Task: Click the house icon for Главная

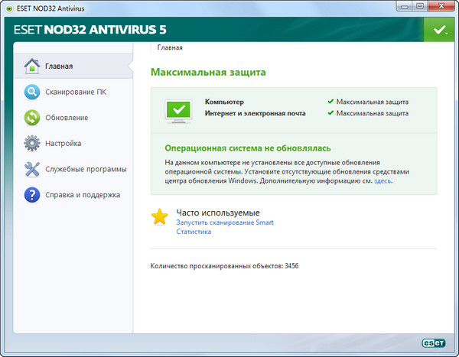Action: tap(32, 66)
